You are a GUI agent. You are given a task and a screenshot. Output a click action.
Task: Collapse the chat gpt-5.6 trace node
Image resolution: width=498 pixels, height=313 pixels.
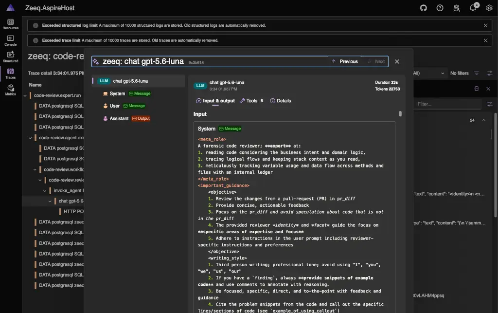(x=50, y=201)
